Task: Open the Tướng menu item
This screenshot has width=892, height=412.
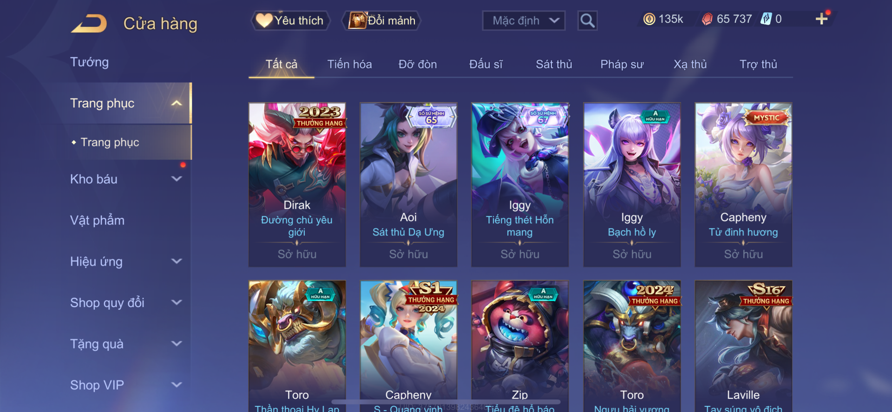Action: point(89,62)
